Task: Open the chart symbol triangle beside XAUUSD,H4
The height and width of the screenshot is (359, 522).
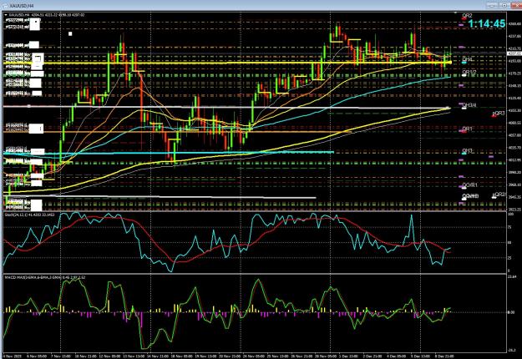Action: coord(6,15)
